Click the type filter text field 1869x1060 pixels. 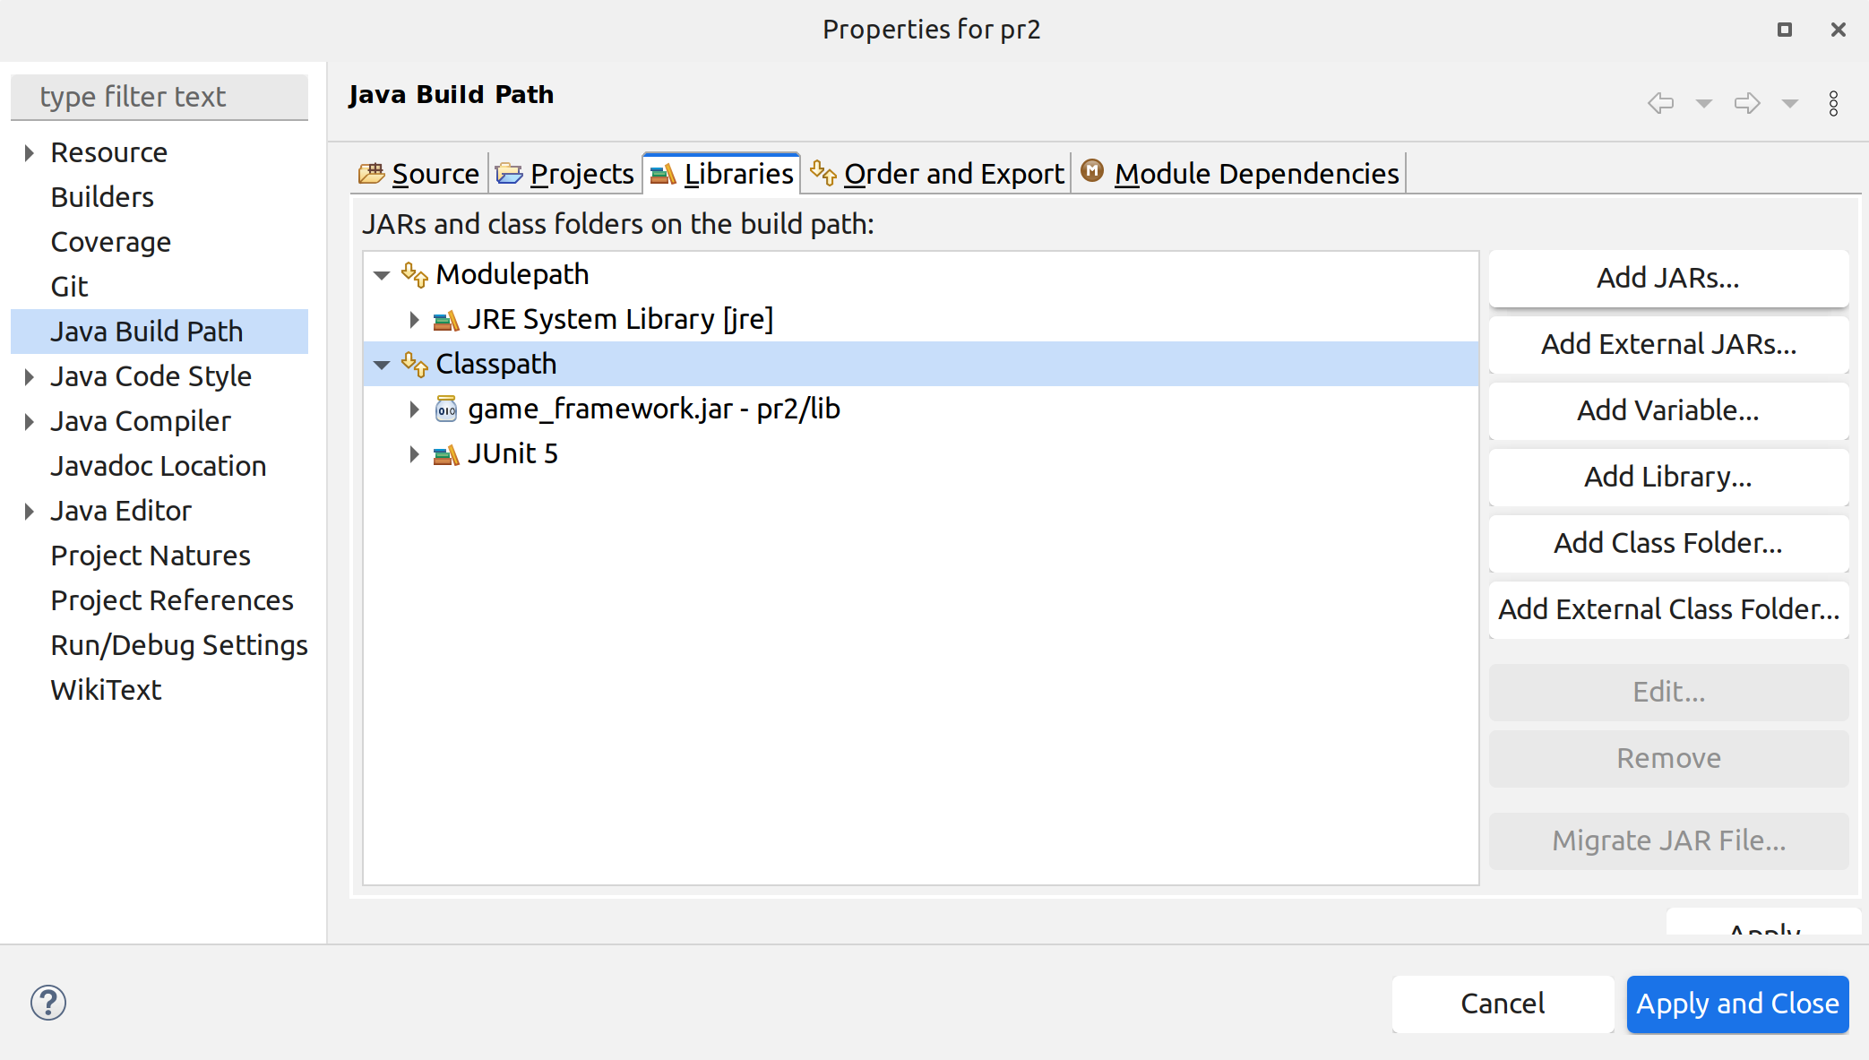(x=159, y=97)
